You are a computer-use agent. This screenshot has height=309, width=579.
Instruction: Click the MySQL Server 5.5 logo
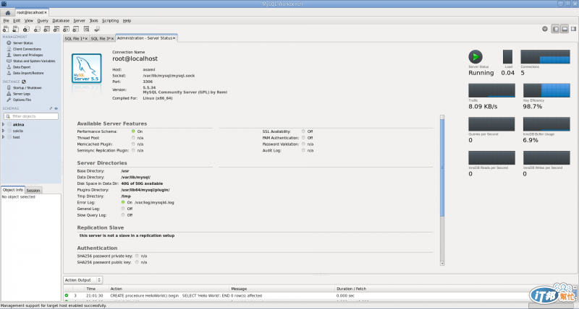point(86,68)
